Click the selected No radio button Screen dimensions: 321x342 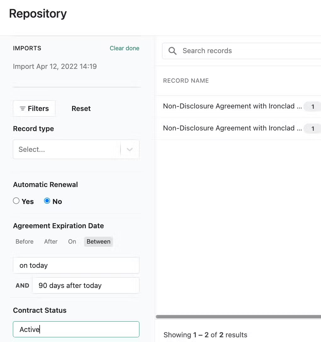(x=47, y=201)
